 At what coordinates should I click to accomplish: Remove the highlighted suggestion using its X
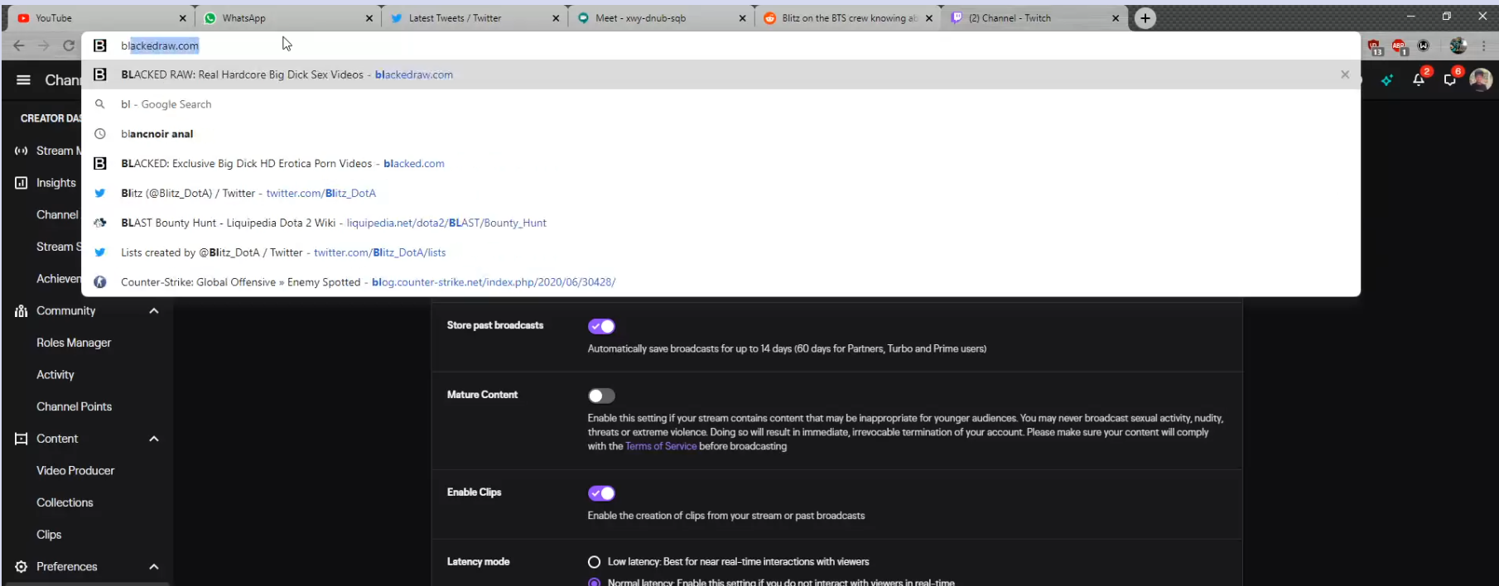[x=1345, y=74]
